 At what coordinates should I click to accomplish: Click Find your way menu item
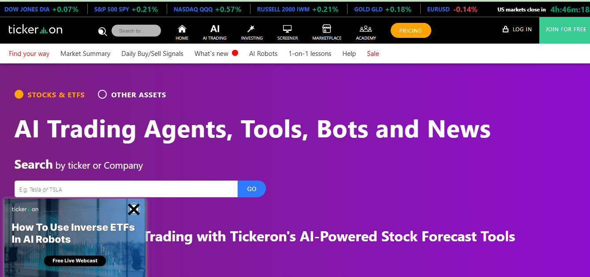(x=29, y=54)
